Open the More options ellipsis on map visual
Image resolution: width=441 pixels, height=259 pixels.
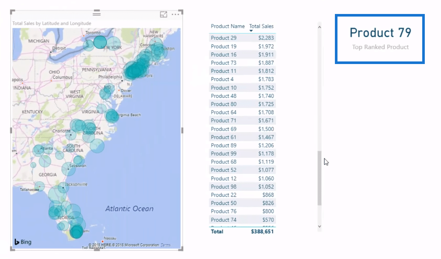pos(175,14)
